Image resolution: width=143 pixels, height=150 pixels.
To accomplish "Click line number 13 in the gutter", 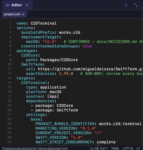I will 9,78.
